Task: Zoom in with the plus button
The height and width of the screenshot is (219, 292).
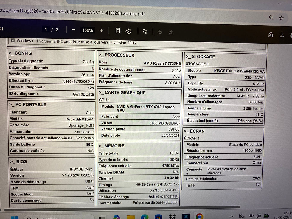Action: [x=102, y=30]
